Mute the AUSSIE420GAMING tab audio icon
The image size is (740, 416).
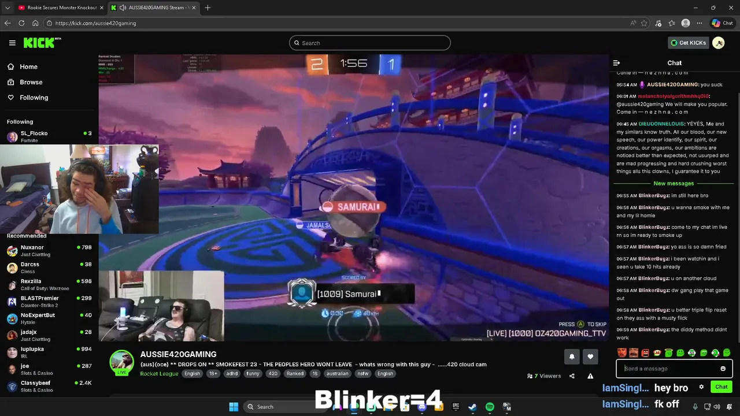(123, 8)
